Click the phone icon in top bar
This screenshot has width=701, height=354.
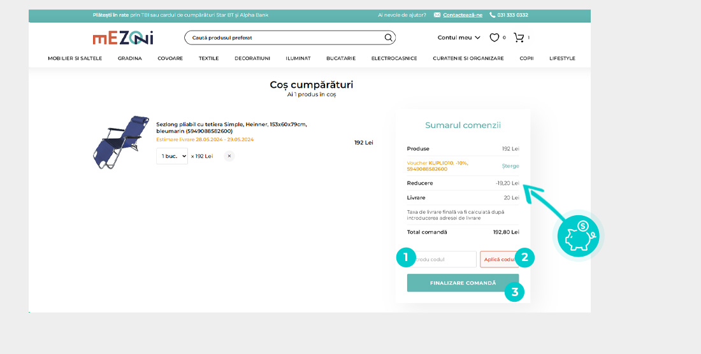point(493,15)
